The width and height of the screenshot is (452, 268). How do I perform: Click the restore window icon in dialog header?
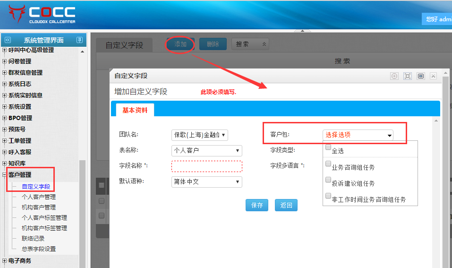(x=420, y=76)
